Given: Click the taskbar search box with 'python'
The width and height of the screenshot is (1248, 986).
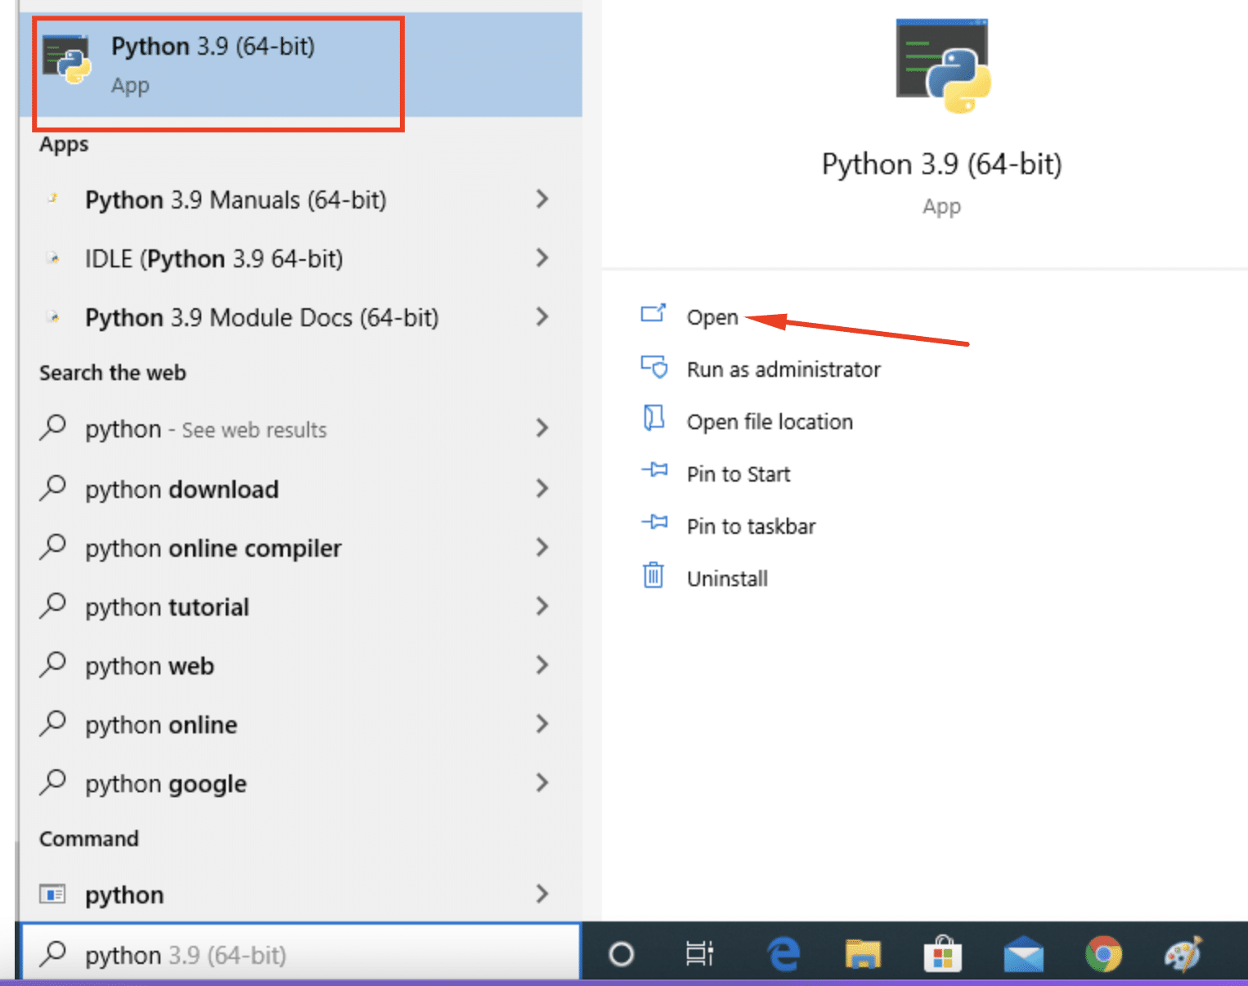Looking at the screenshot, I should [x=300, y=953].
